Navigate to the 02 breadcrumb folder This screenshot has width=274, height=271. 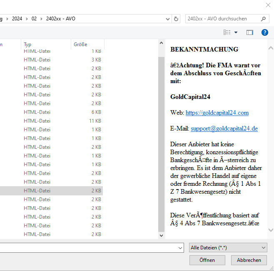coord(34,19)
